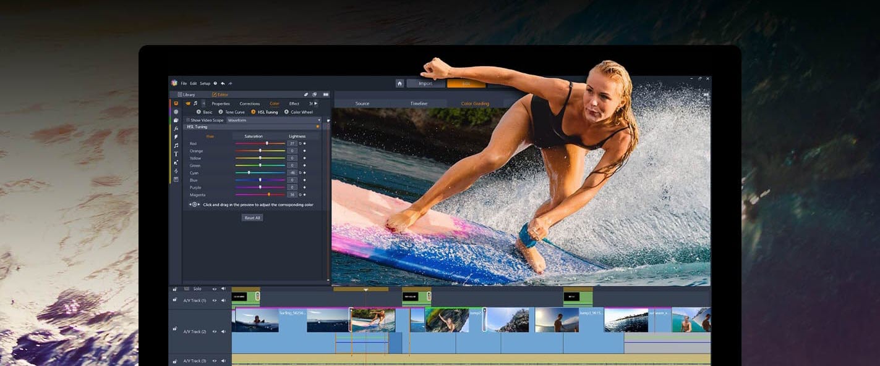Viewport: 880px width, 366px height.
Task: Open the File menu
Action: (x=184, y=83)
